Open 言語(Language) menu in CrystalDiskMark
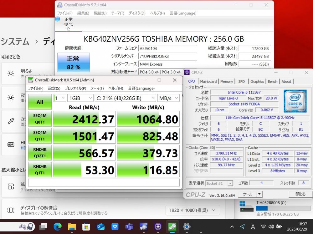The image size is (313, 234). point(141,88)
